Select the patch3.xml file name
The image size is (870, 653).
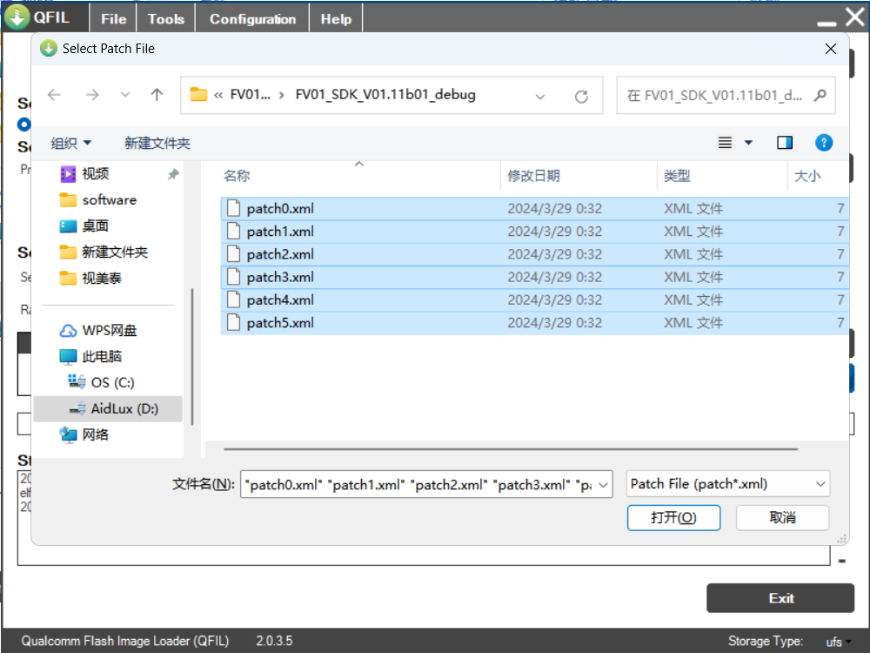coord(280,277)
